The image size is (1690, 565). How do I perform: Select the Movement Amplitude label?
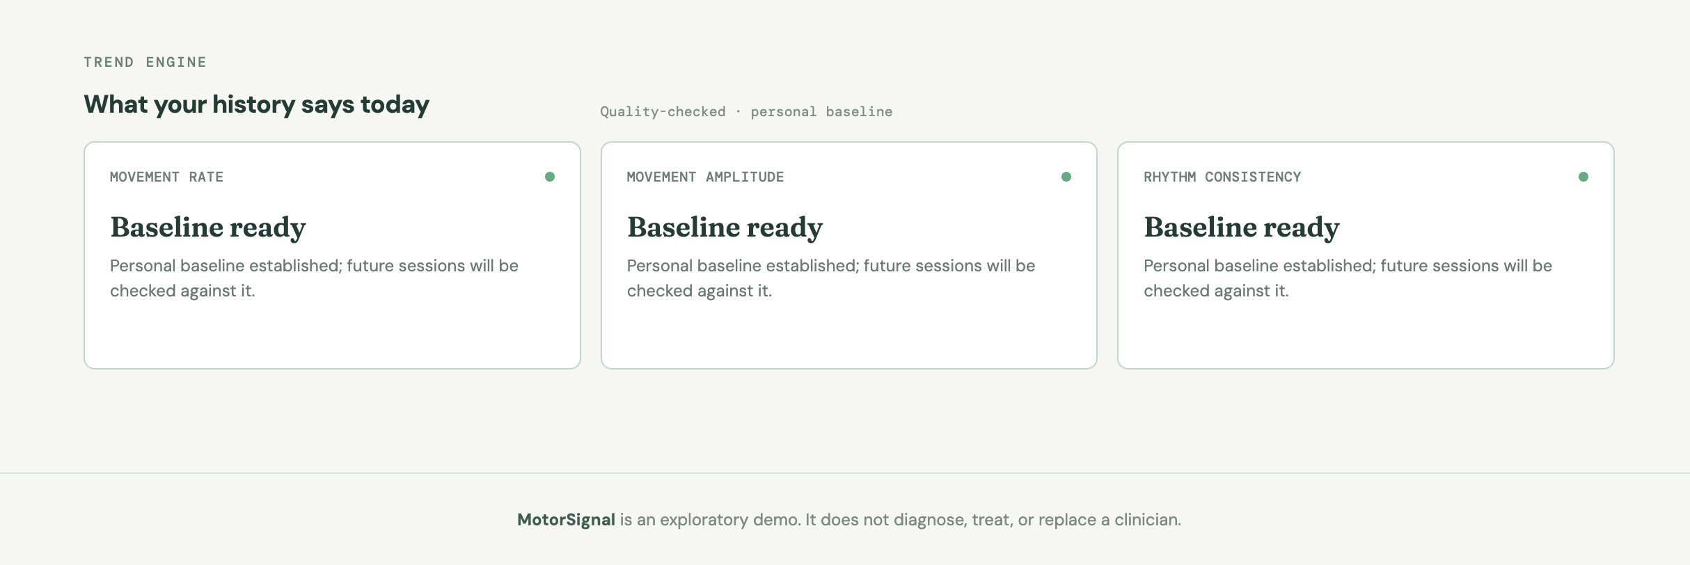click(x=705, y=177)
